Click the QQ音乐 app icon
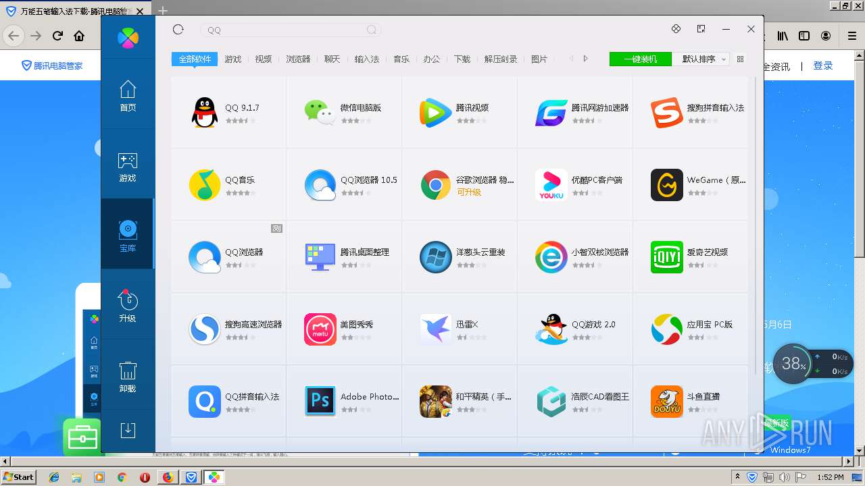Image resolution: width=865 pixels, height=486 pixels. point(205,184)
